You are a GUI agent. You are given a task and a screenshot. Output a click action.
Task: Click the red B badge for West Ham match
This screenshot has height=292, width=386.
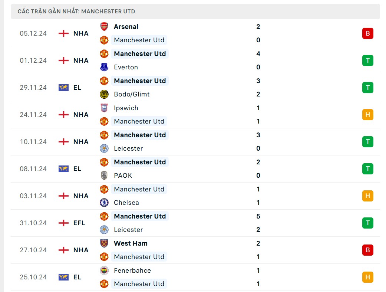click(367, 250)
